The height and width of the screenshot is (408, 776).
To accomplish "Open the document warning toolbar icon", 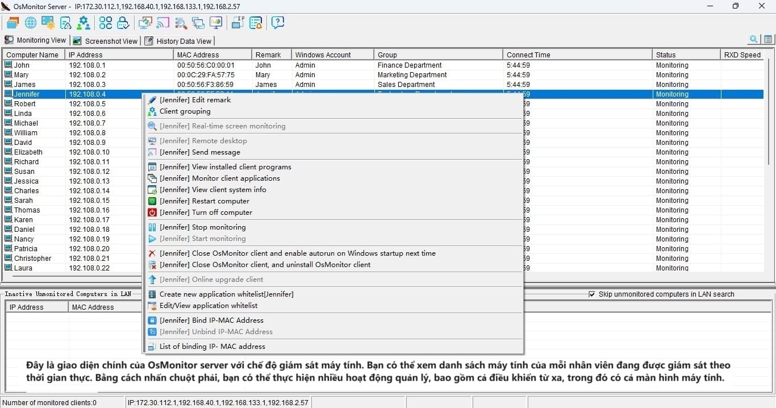I will click(66, 23).
